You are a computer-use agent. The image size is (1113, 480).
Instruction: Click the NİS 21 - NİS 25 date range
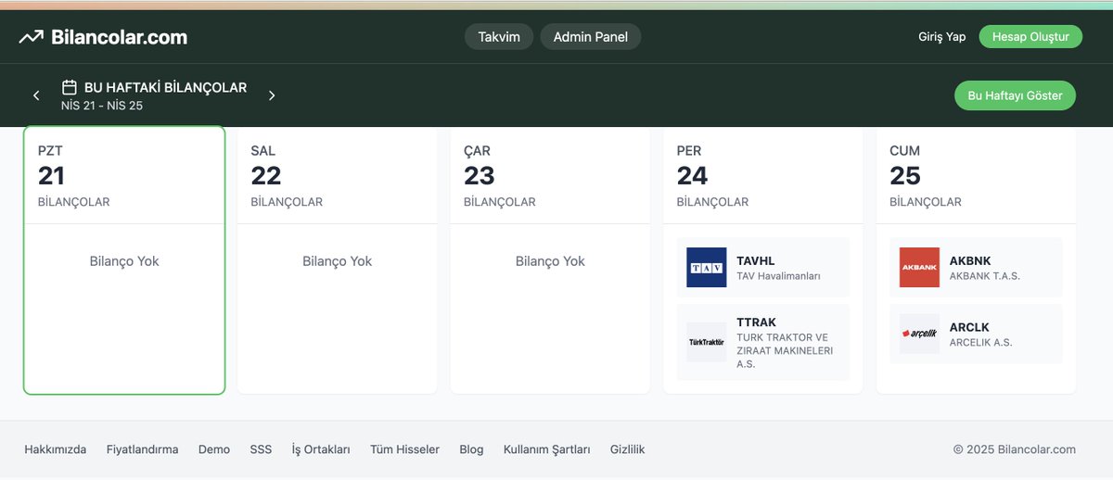click(x=102, y=106)
